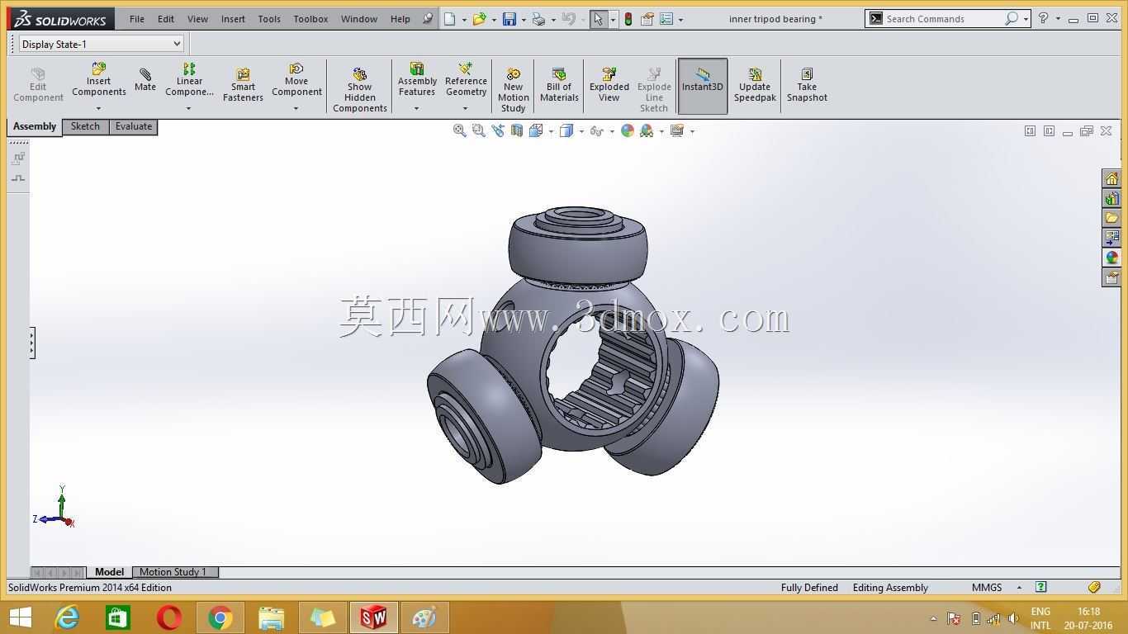Click the Windows Start button

pos(21,617)
